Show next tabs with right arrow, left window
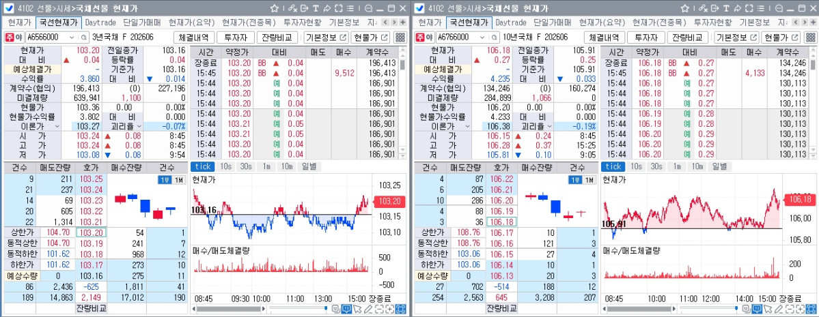 (x=394, y=22)
